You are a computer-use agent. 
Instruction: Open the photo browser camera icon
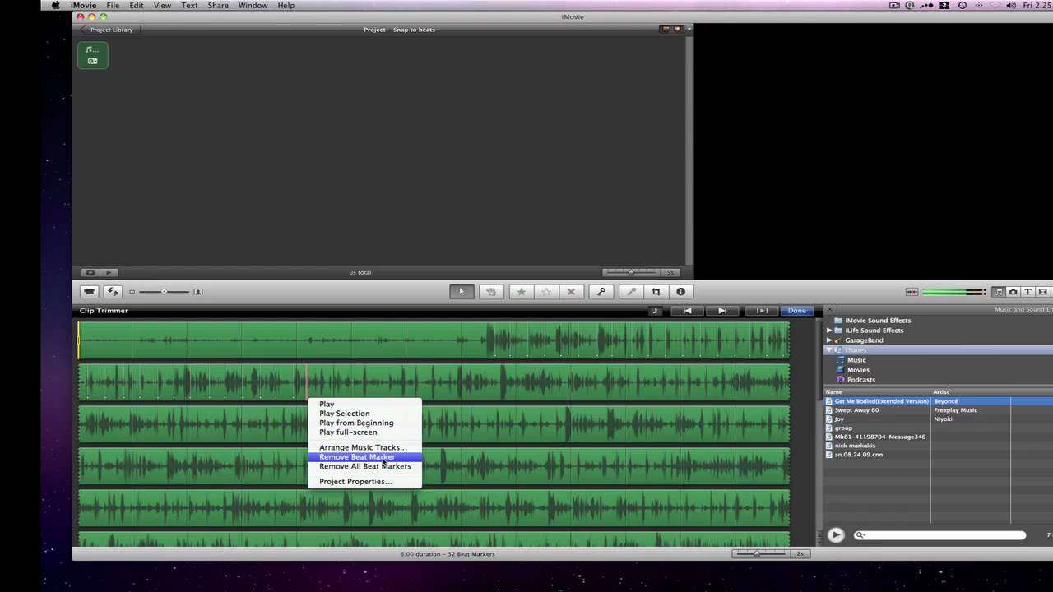(x=1013, y=292)
